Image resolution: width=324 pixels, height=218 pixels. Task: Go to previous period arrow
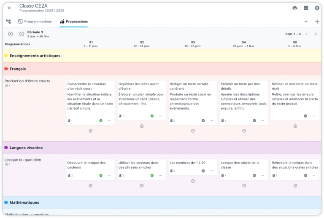(11, 34)
